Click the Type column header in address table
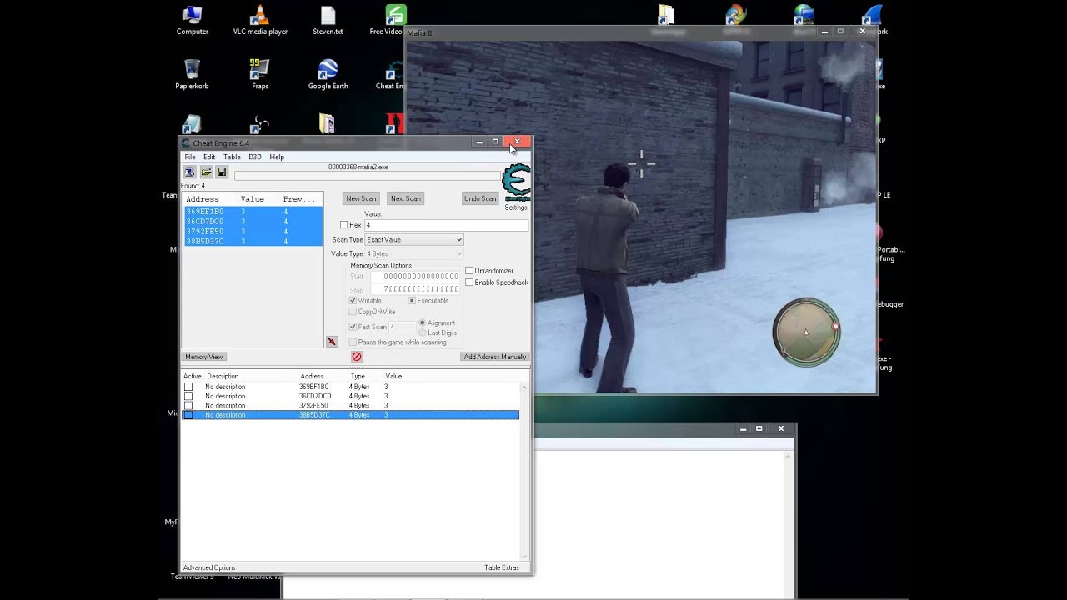The image size is (1067, 600). pos(358,376)
